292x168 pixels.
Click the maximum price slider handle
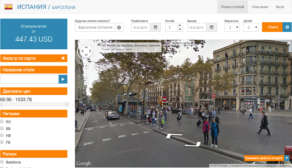[x=67, y=104]
